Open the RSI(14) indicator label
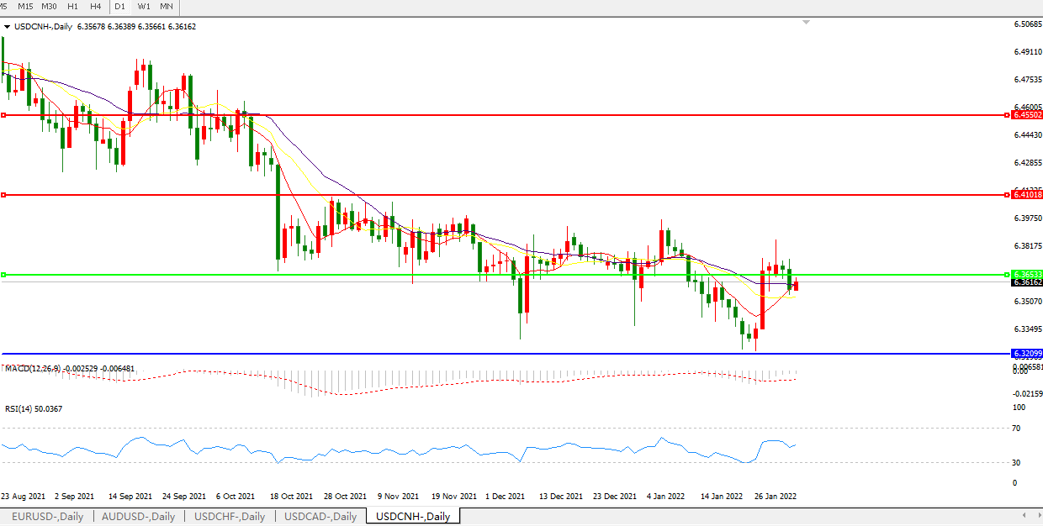 34,409
